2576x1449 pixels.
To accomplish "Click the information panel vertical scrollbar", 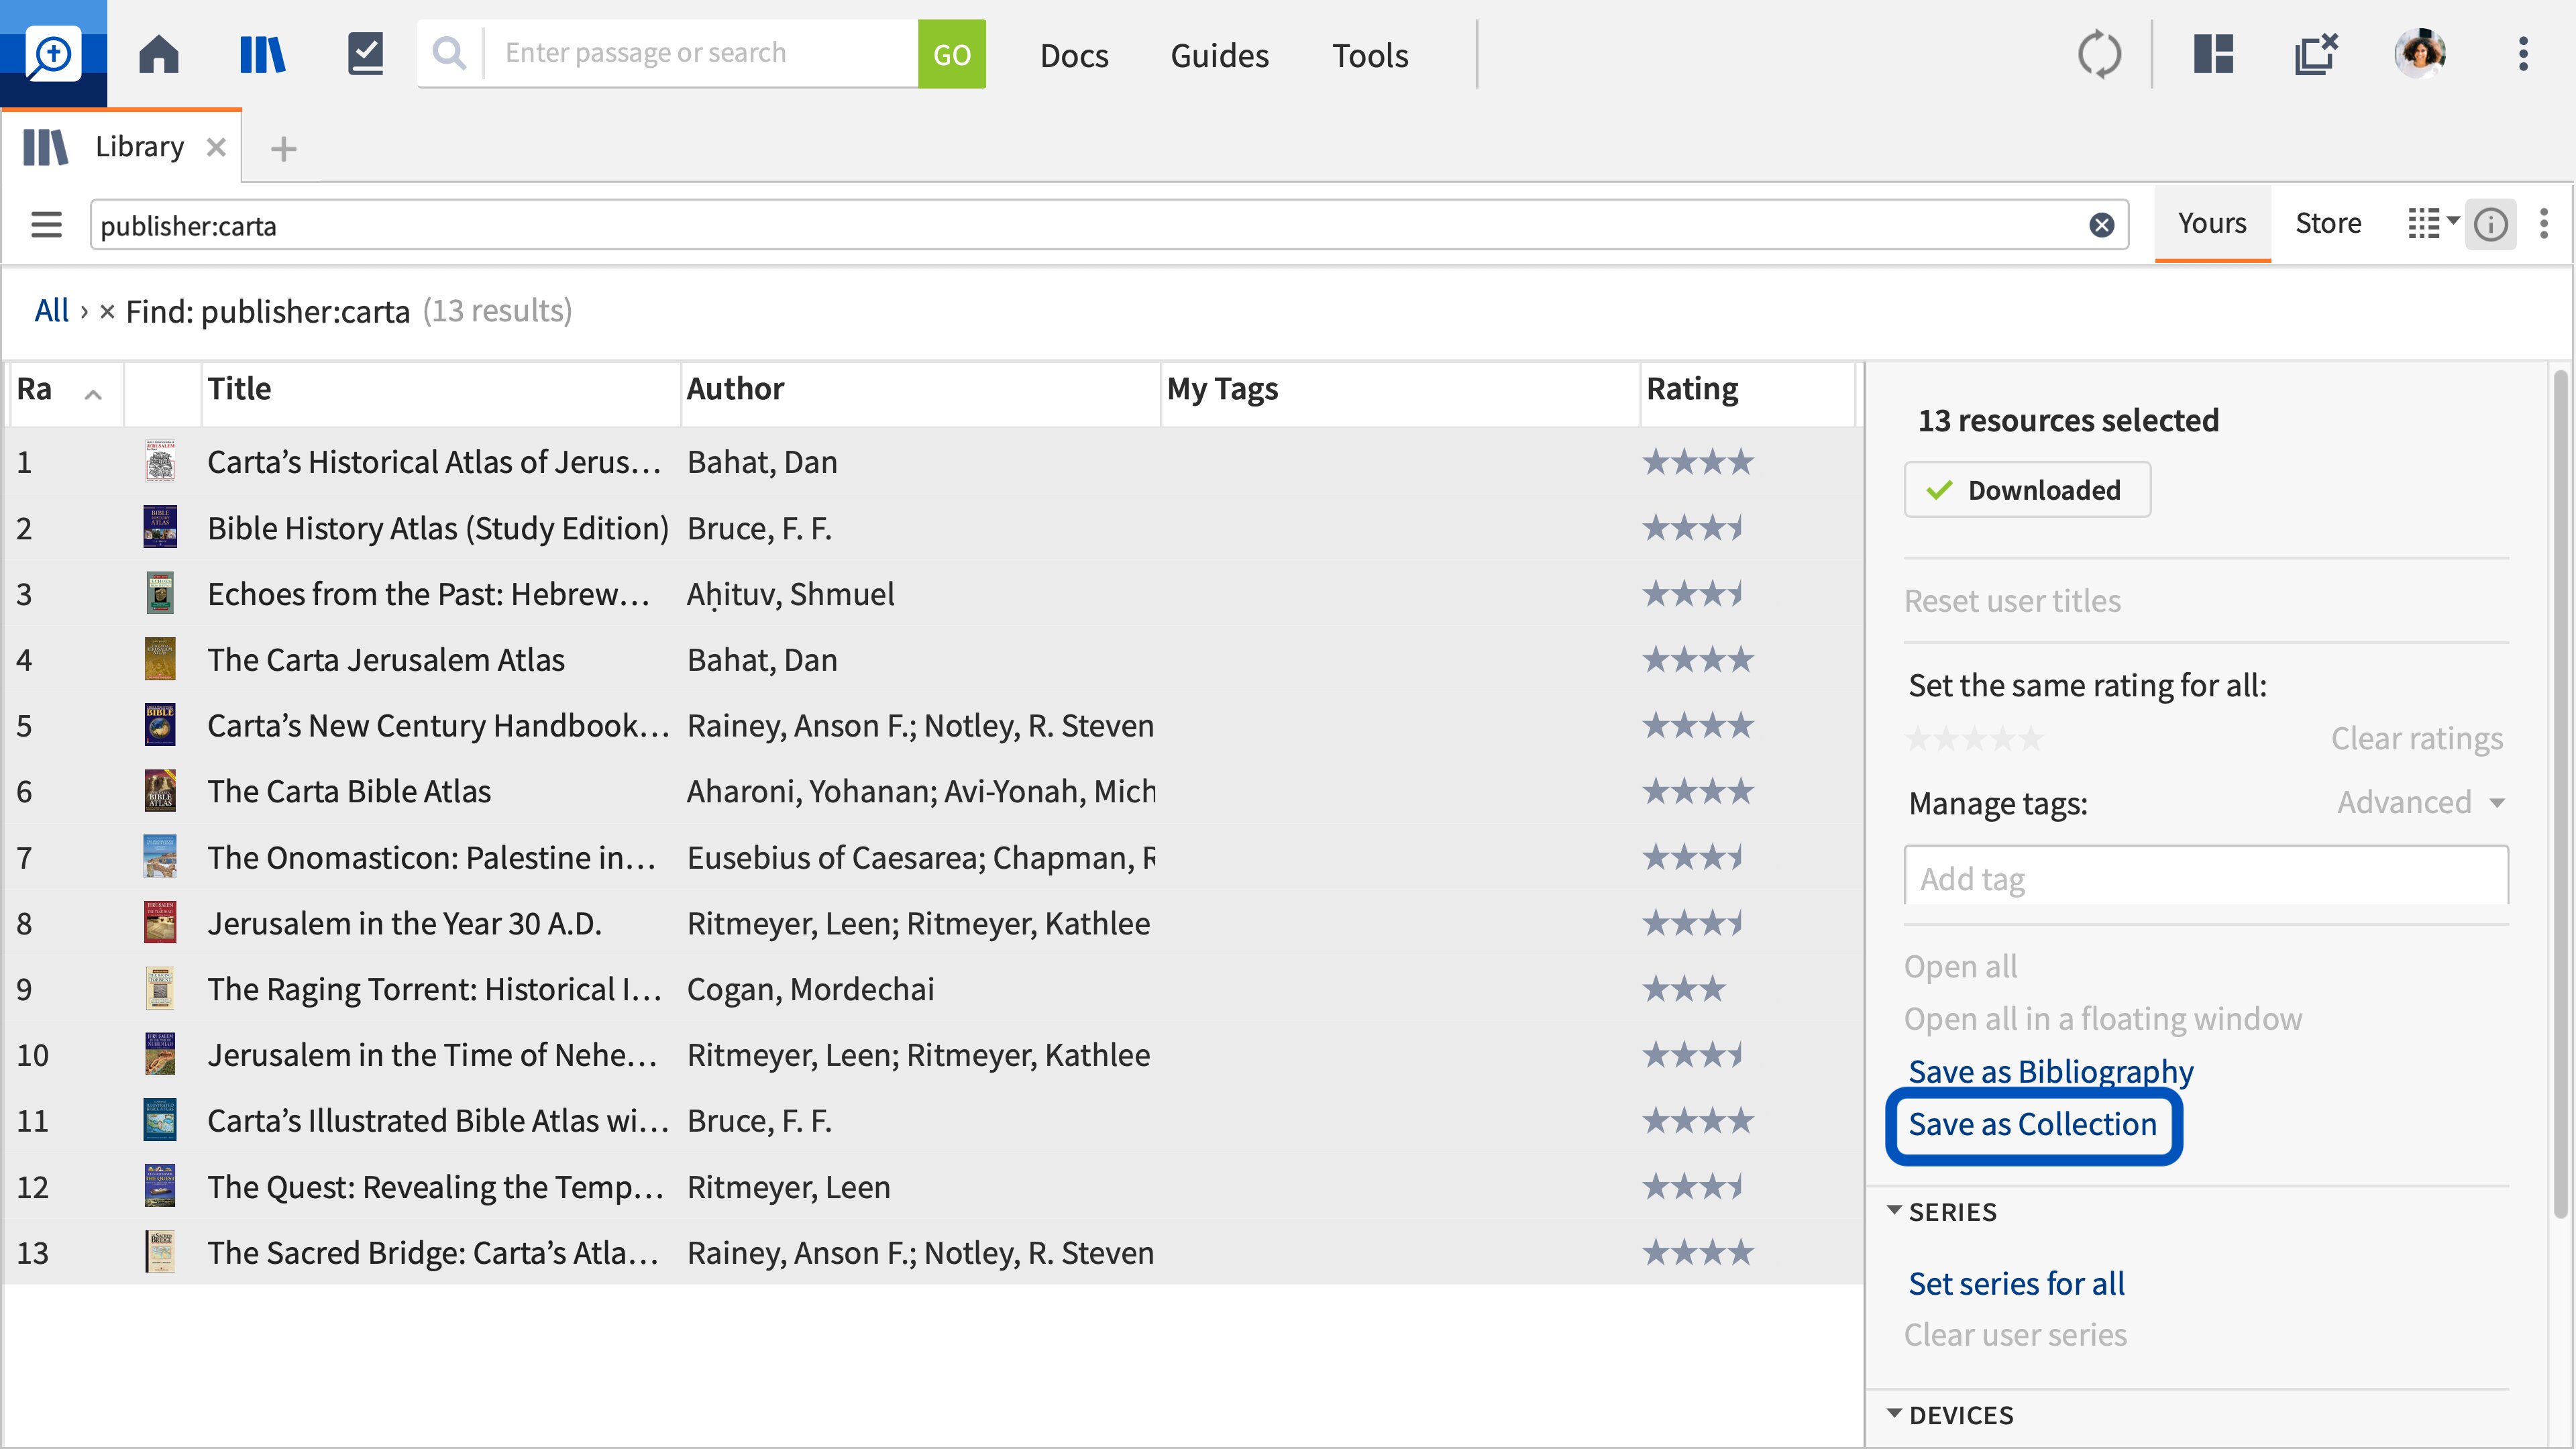I will click(x=2560, y=795).
